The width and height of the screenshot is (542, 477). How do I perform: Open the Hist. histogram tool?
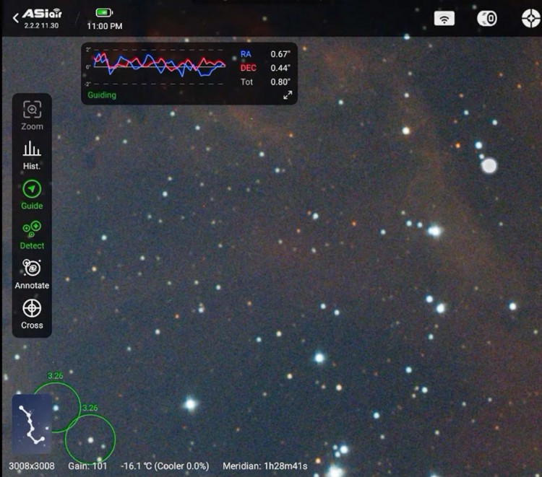pyautogui.click(x=32, y=155)
